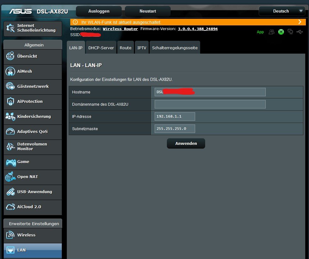The image size is (309, 259).
Task: Open Game menu entry
Action: (33, 162)
